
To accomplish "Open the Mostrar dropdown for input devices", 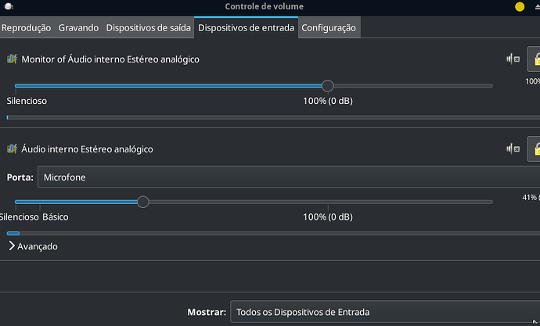I will [x=385, y=312].
